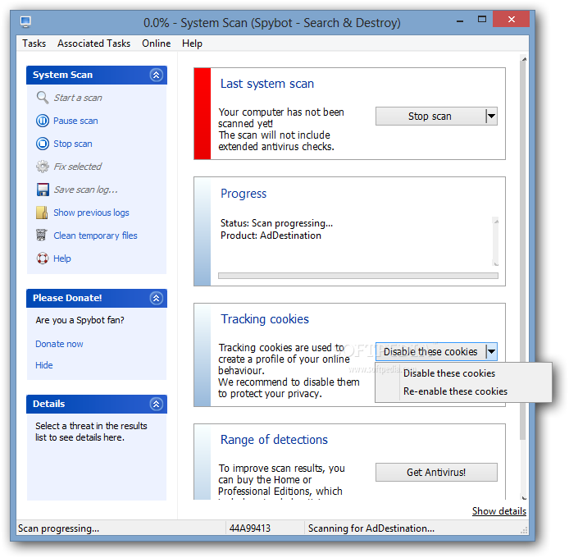Open the Help menu in menu bar
The width and height of the screenshot is (569, 558).
(x=192, y=43)
